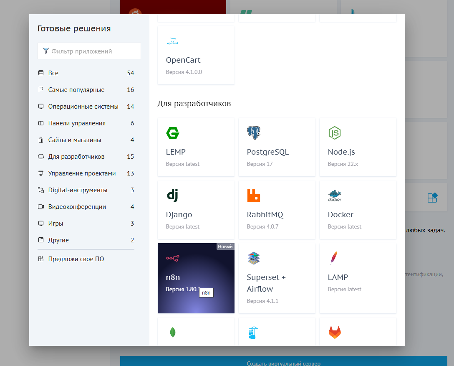Click the icon beside Digital-инструменты
The width and height of the screenshot is (454, 366).
click(41, 190)
